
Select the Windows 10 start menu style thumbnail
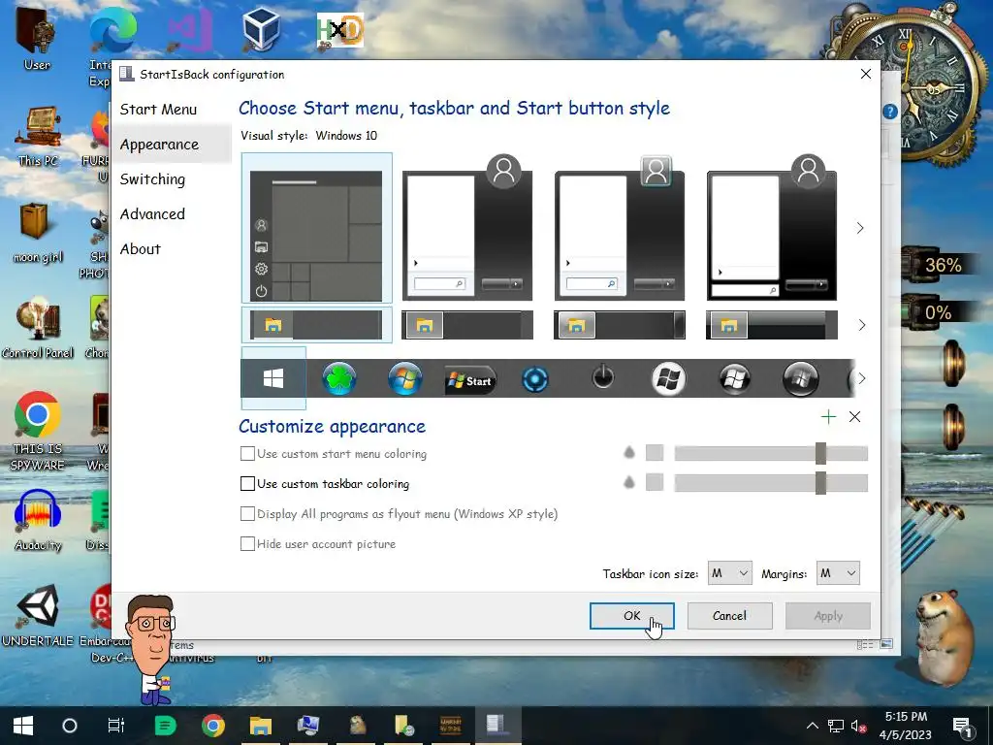click(317, 228)
